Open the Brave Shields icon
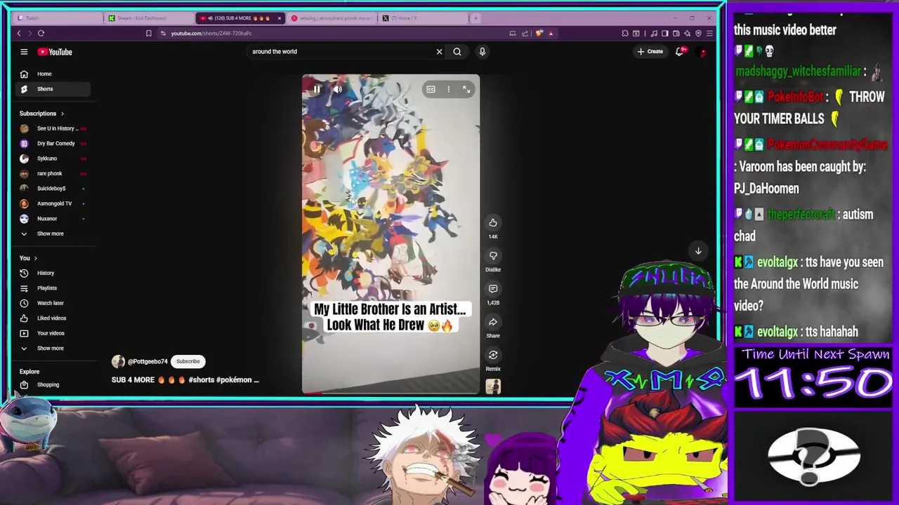Screen dimensions: 899x505 (x=539, y=33)
